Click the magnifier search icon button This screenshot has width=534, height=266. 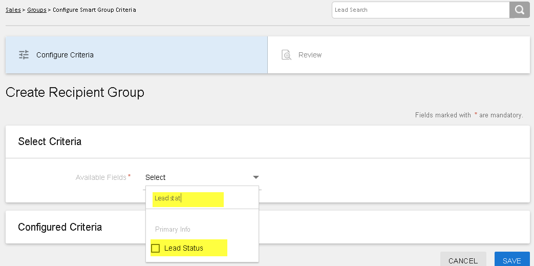pos(519,10)
